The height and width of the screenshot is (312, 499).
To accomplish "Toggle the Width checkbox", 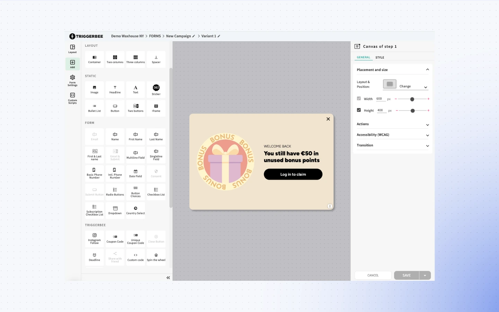I will click(359, 98).
